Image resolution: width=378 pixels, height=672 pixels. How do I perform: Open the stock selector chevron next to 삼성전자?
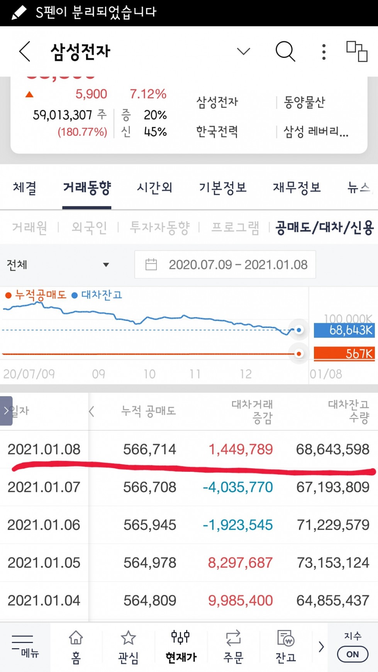coord(243,51)
